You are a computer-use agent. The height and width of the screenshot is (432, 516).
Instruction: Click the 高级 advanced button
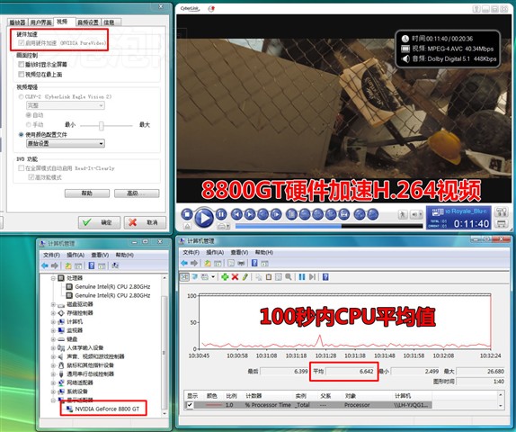137,193
